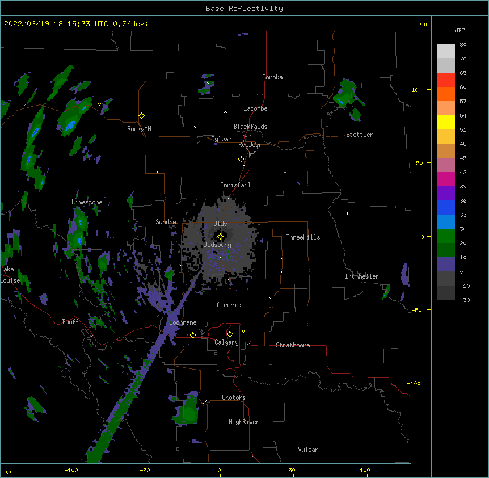Click the storm cell west of Okotoks
Viewport: 489px width, 478px height.
[186, 408]
